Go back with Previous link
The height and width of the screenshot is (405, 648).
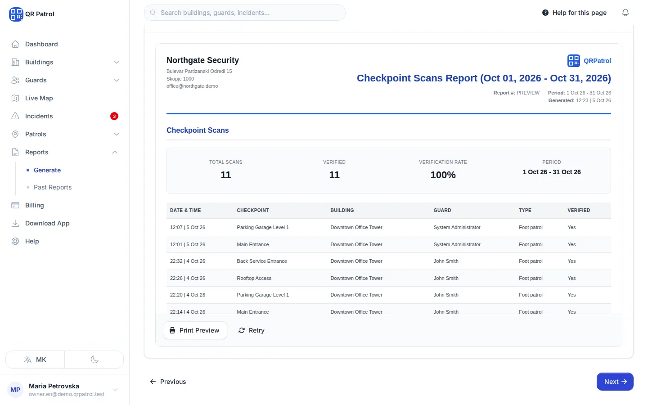(168, 382)
